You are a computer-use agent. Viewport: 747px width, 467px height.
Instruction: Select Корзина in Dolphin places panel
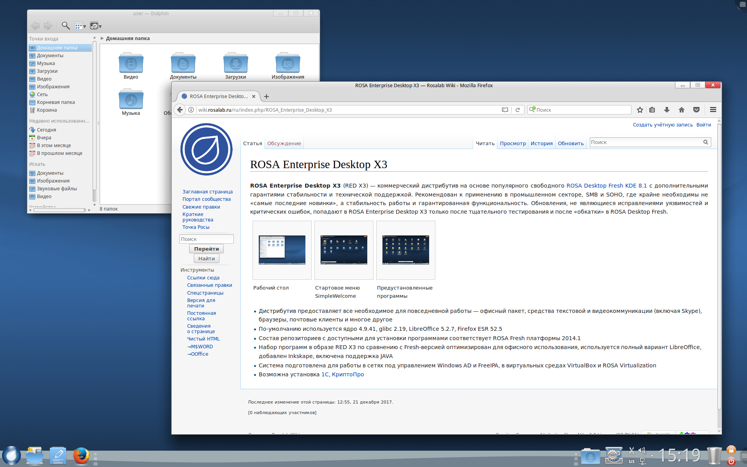tap(47, 110)
